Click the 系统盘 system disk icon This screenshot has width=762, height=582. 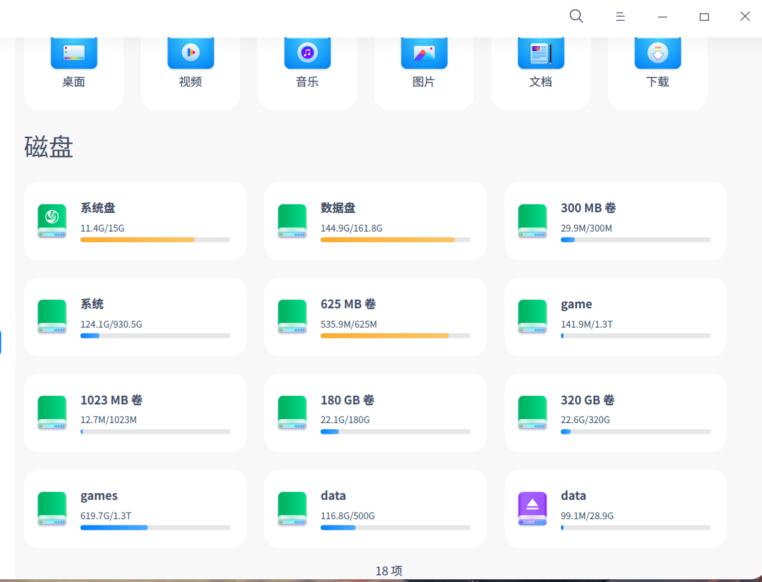(52, 220)
